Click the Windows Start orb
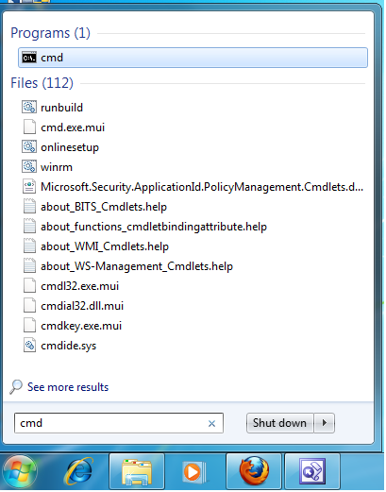The height and width of the screenshot is (492, 386). [20, 472]
